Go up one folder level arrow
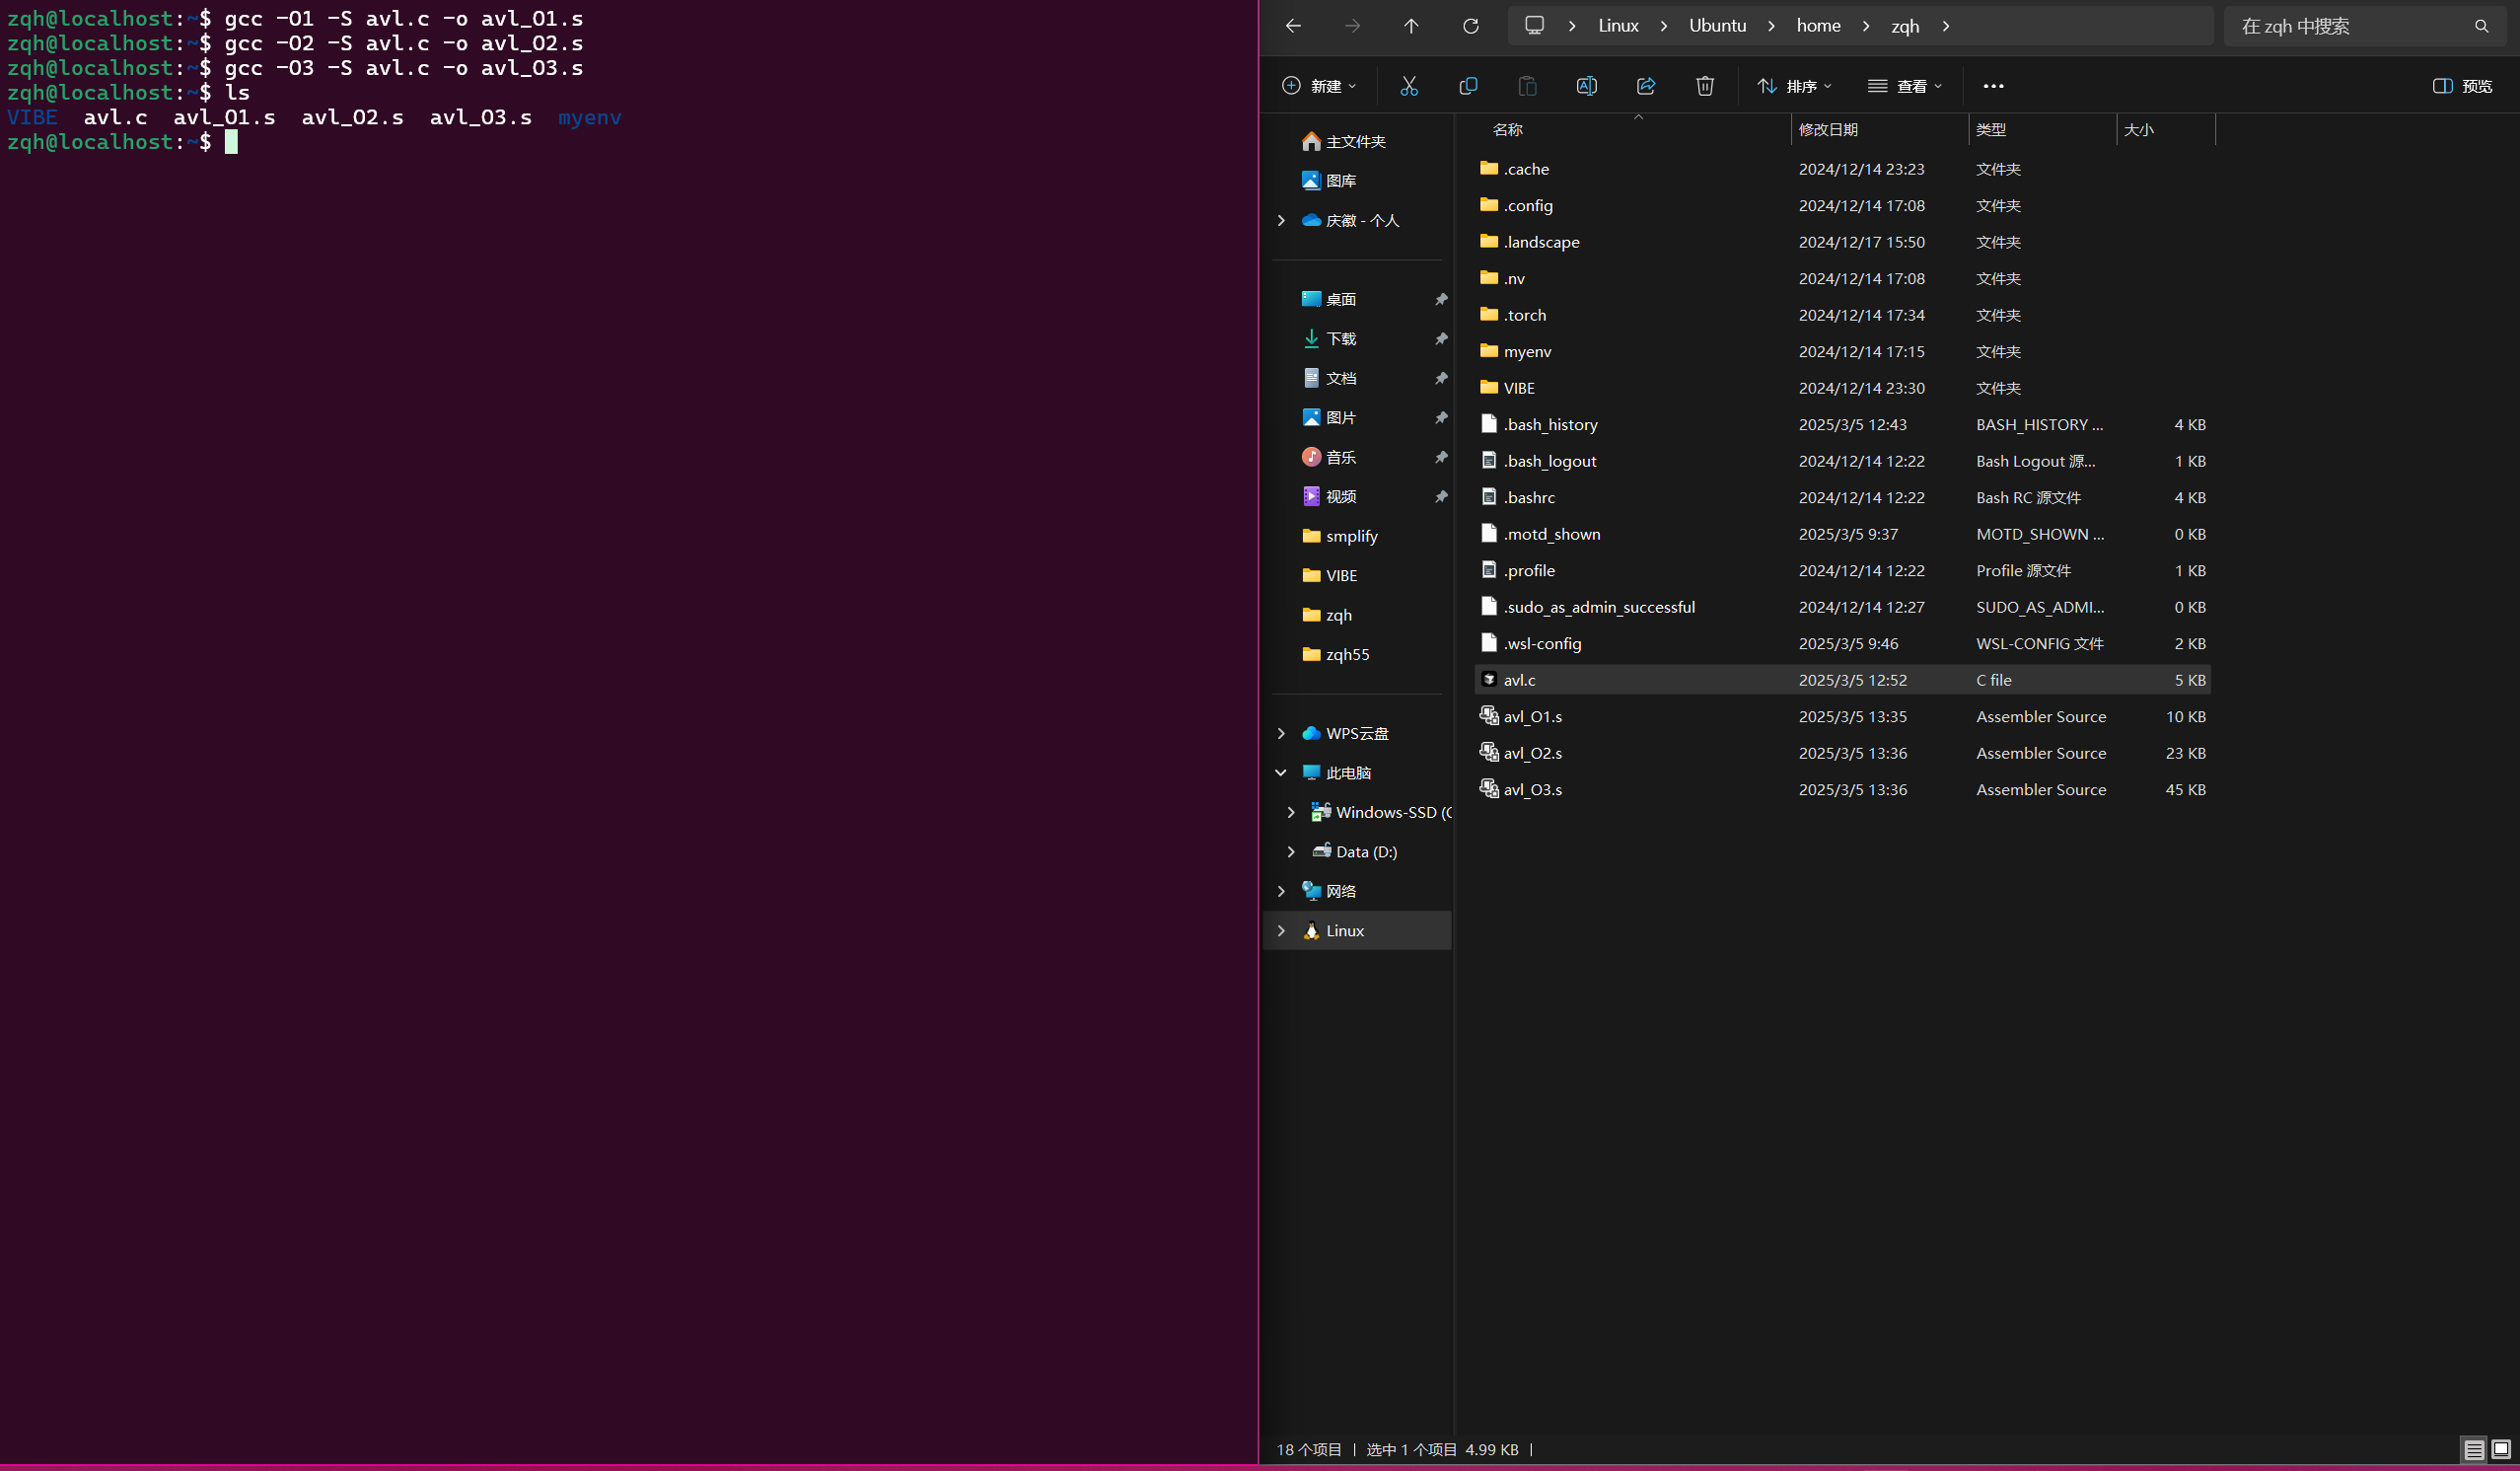This screenshot has height=1471, width=2520. pos(1411,26)
